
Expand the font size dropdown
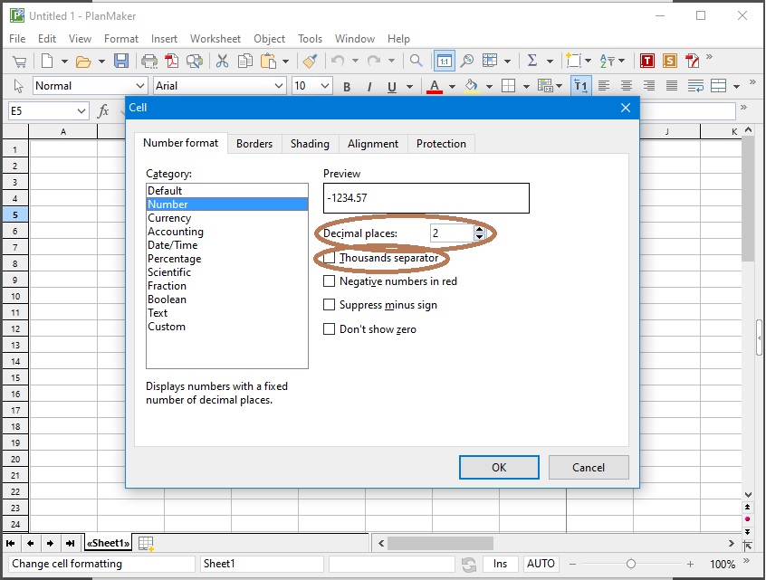(325, 86)
